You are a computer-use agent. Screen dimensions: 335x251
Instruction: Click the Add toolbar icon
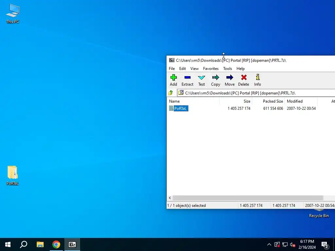tap(173, 80)
